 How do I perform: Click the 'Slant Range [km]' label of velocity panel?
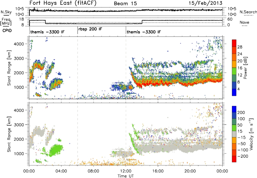coord(9,134)
